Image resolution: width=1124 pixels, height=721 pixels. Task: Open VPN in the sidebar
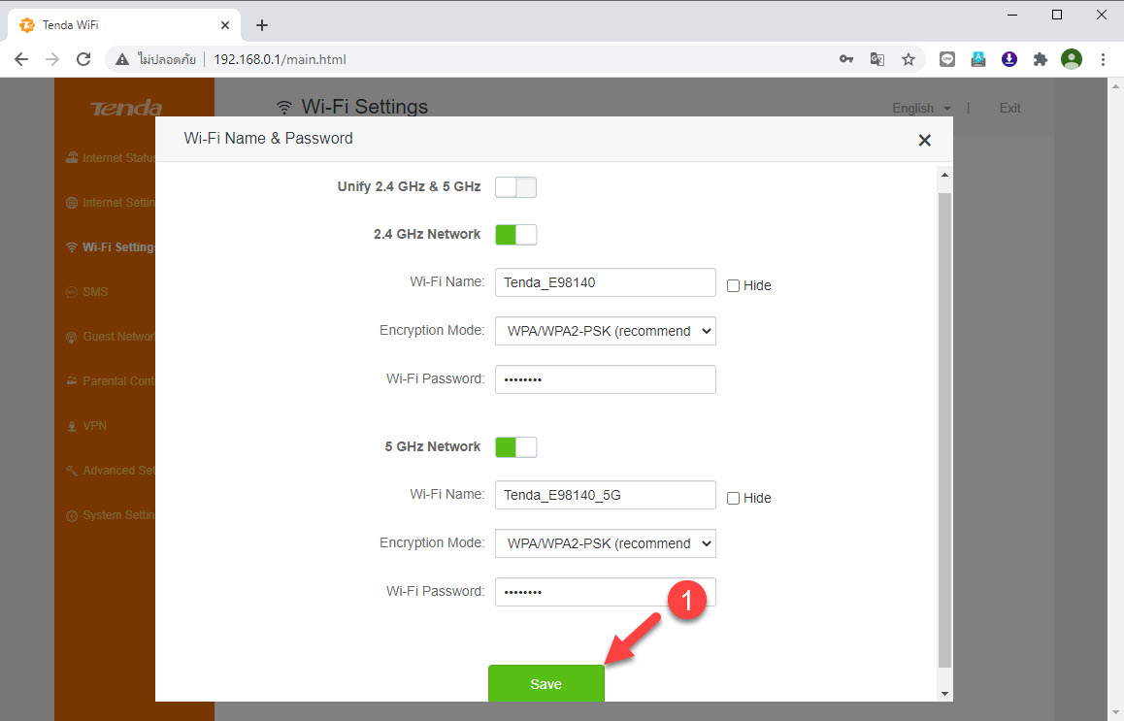point(86,426)
